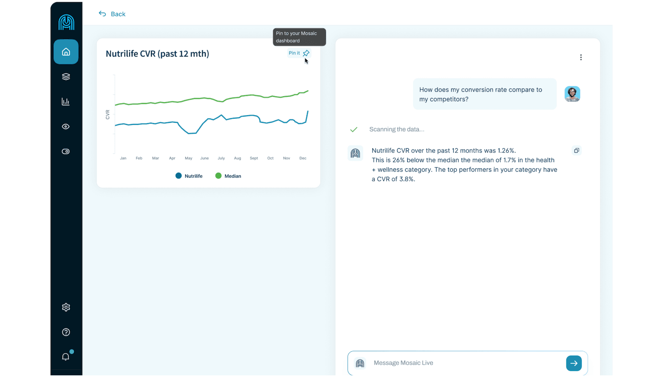Click the toggle switch icon in sidebar
Viewport: 671px width, 377px height.
click(x=66, y=152)
